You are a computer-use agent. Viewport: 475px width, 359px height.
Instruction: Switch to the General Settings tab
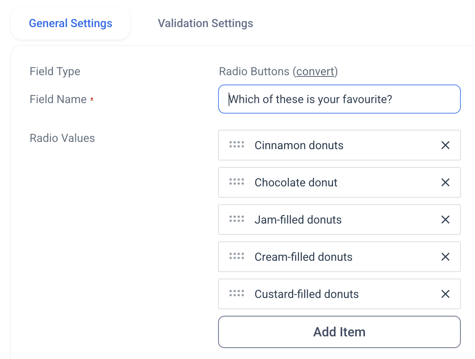[70, 23]
